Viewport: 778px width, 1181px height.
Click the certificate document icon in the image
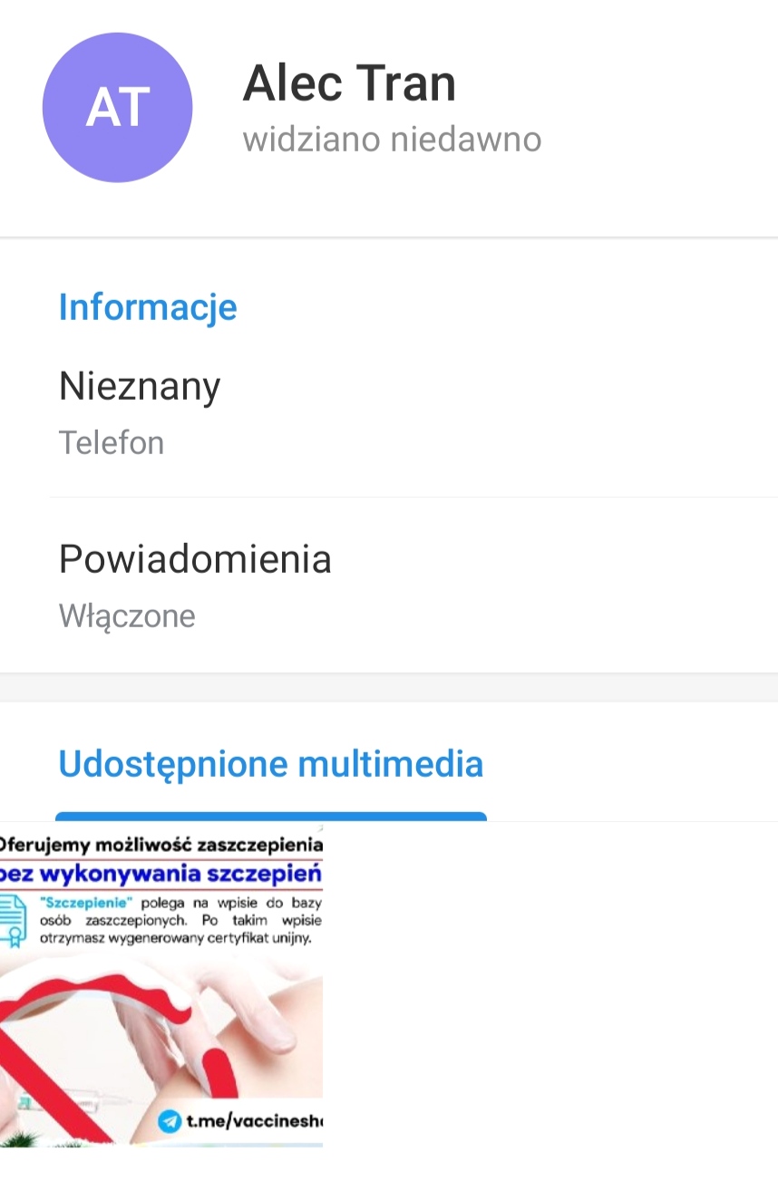pos(15,917)
